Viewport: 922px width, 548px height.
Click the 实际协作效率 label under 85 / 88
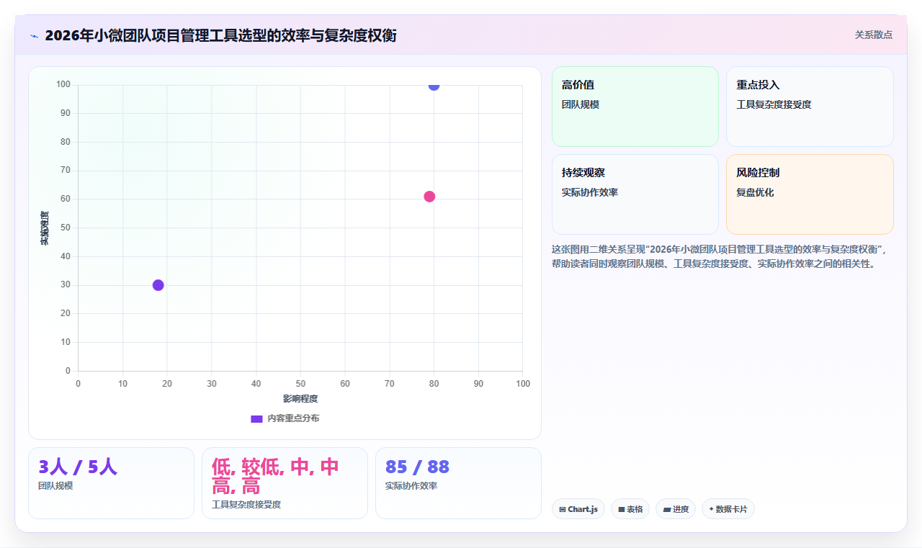(411, 485)
